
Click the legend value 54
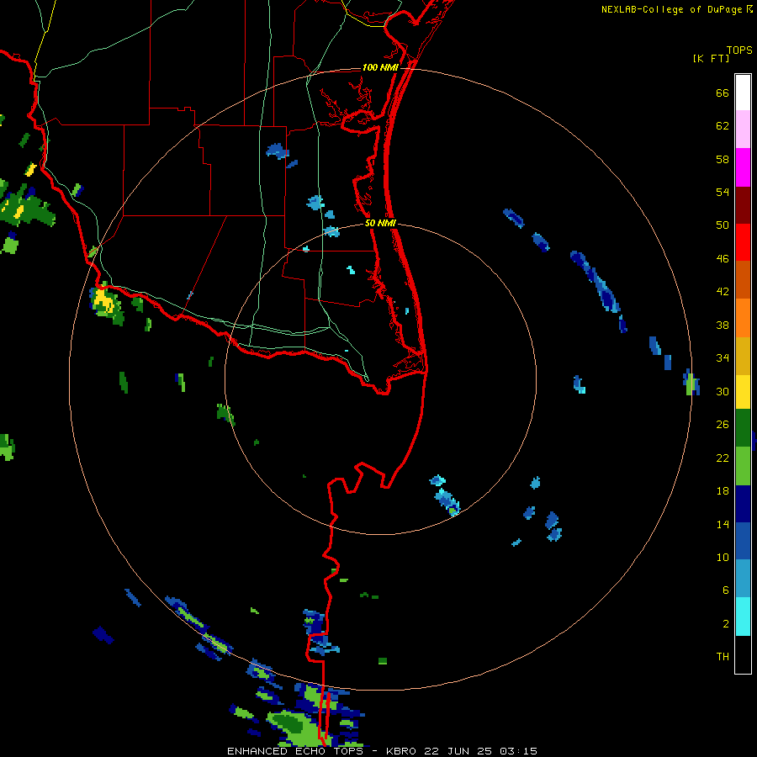point(723,192)
